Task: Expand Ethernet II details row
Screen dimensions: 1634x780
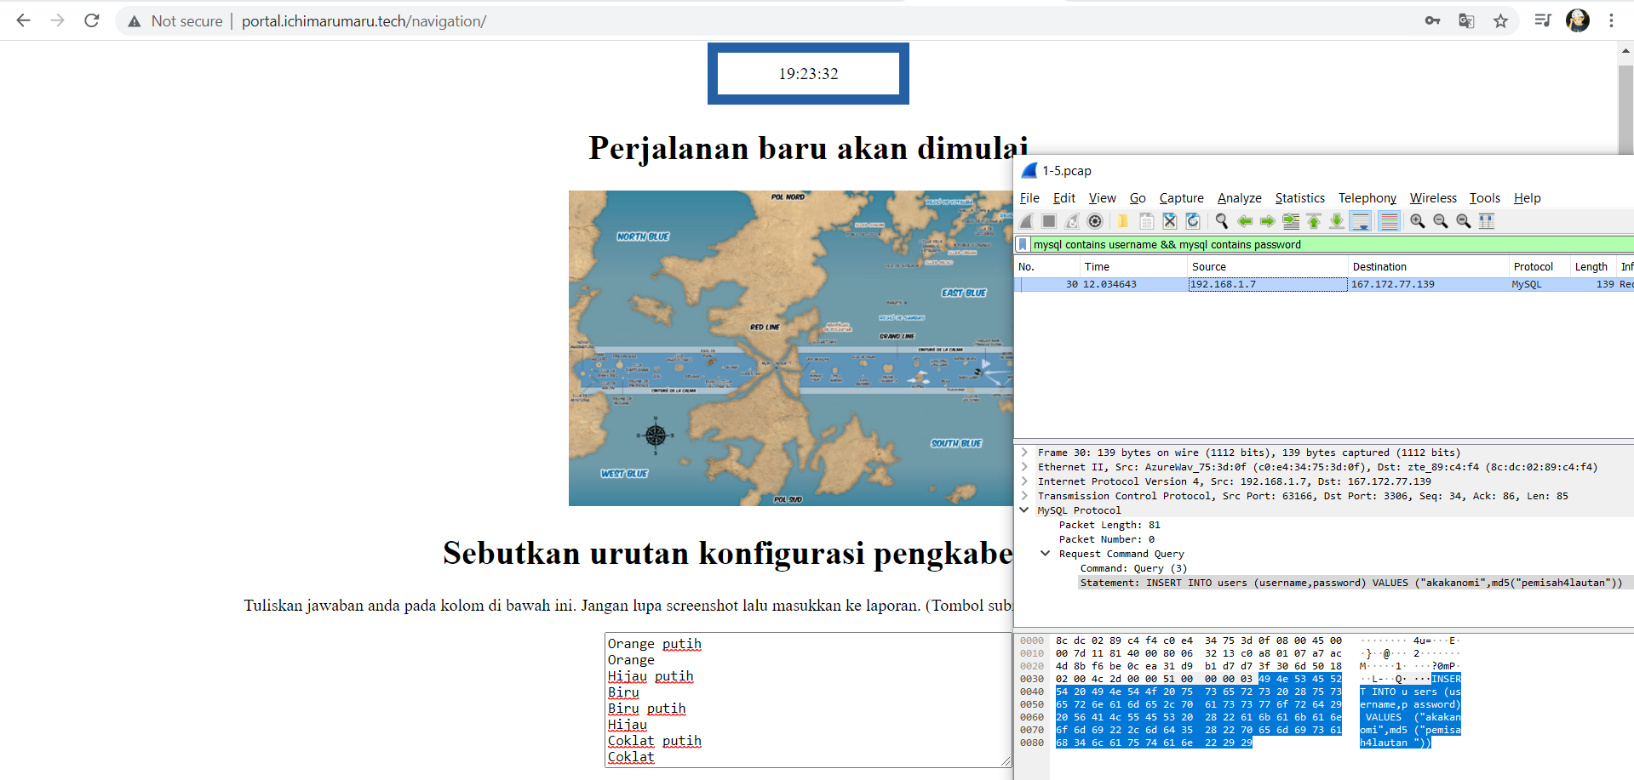Action: [x=1024, y=467]
